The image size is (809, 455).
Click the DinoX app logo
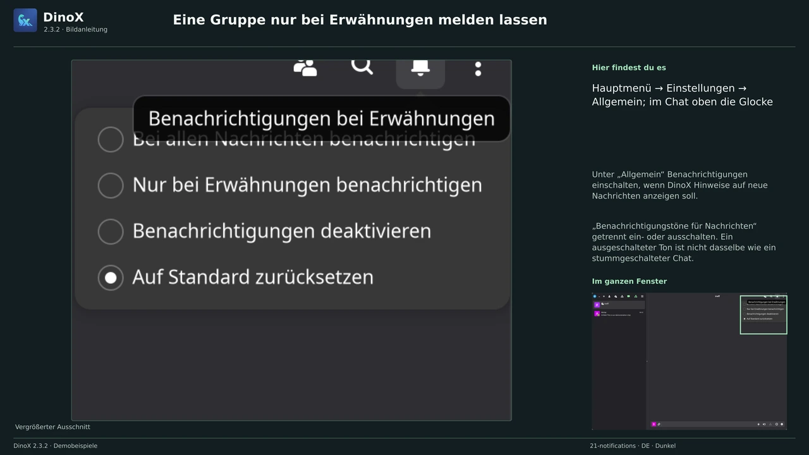[x=25, y=20]
